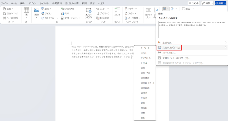The width and height of the screenshot is (228, 121).
Task: Insert an icon with アイコン
Action: (x=46, y=14)
